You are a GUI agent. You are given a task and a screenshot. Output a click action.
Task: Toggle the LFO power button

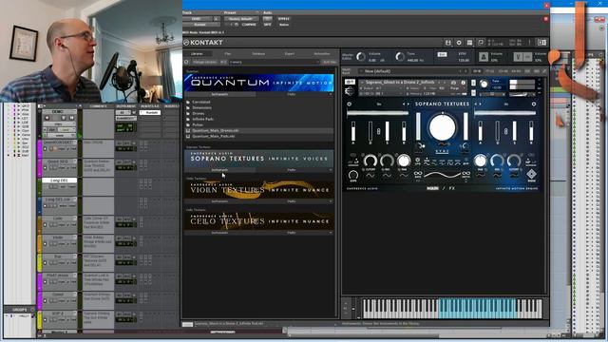tap(418, 161)
